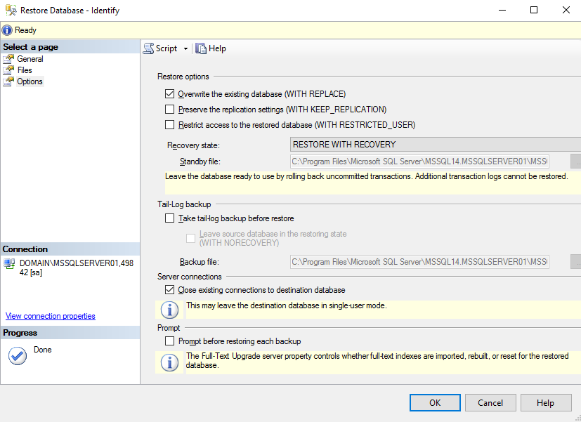Viewport: 581px width, 422px height.
Task: Enable Restrict access to restored database
Action: (170, 125)
